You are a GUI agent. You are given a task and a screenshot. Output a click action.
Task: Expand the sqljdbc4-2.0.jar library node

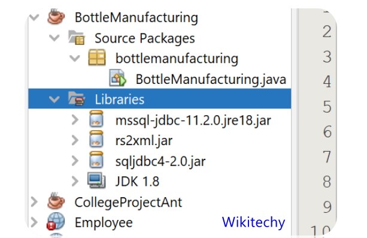[75, 161]
